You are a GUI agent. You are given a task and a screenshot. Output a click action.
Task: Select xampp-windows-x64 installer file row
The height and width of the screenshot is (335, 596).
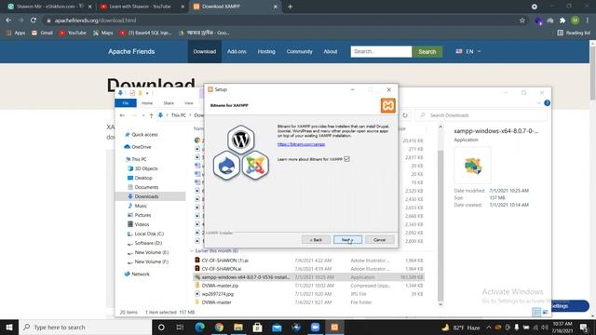[308, 277]
